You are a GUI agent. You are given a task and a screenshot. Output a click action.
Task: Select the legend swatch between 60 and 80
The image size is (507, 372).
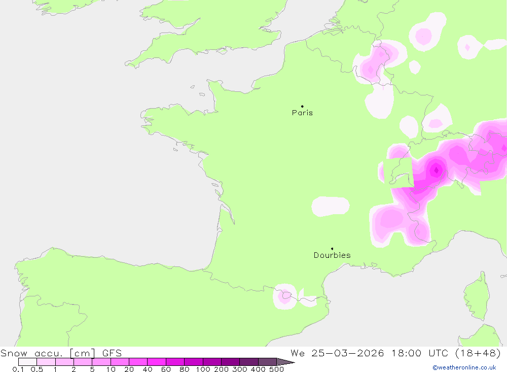[175, 362]
